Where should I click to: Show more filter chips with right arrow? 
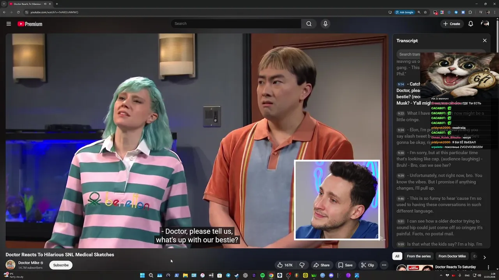coord(485,257)
